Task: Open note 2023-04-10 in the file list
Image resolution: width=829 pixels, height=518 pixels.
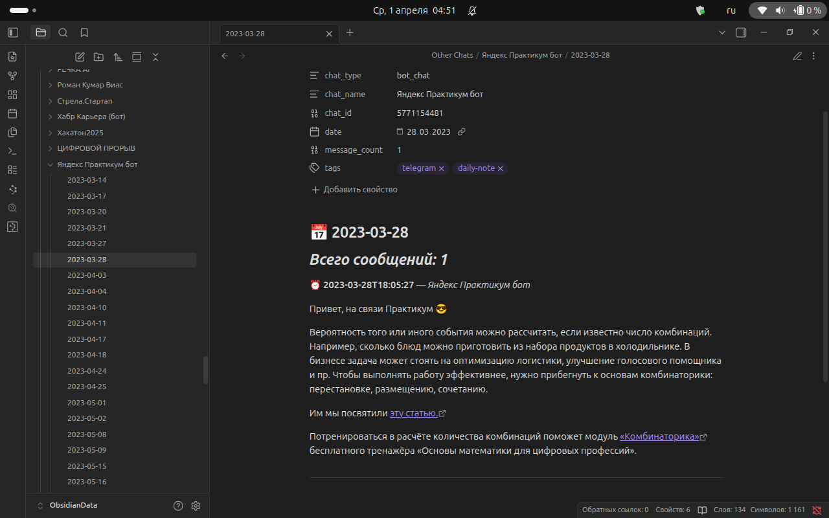Action: [x=87, y=308]
